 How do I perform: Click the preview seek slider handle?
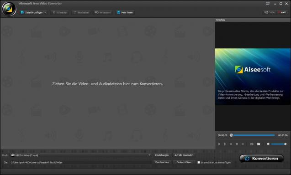point(231,135)
